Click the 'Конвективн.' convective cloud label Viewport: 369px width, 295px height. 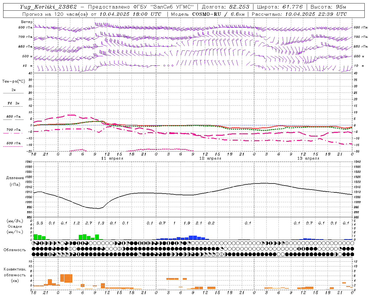pyautogui.click(x=15, y=269)
